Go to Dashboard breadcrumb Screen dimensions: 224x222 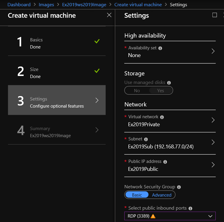(x=19, y=5)
